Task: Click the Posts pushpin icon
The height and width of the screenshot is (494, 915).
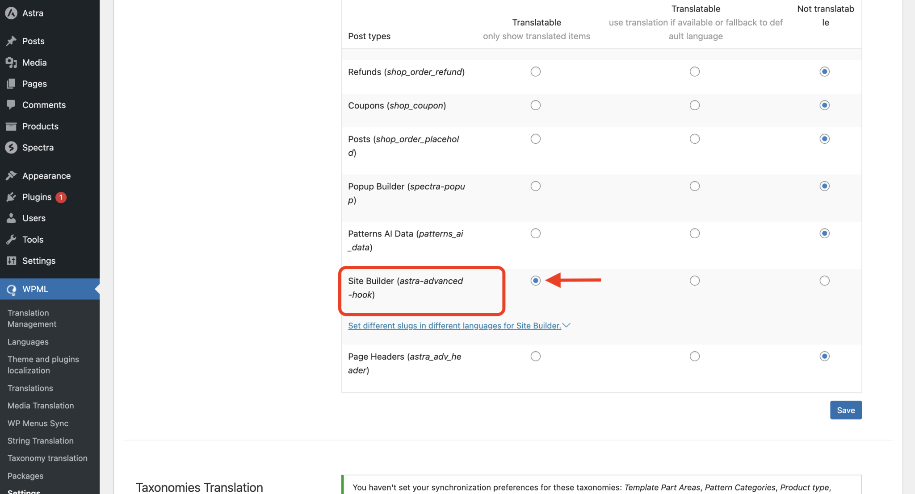Action: (11, 41)
